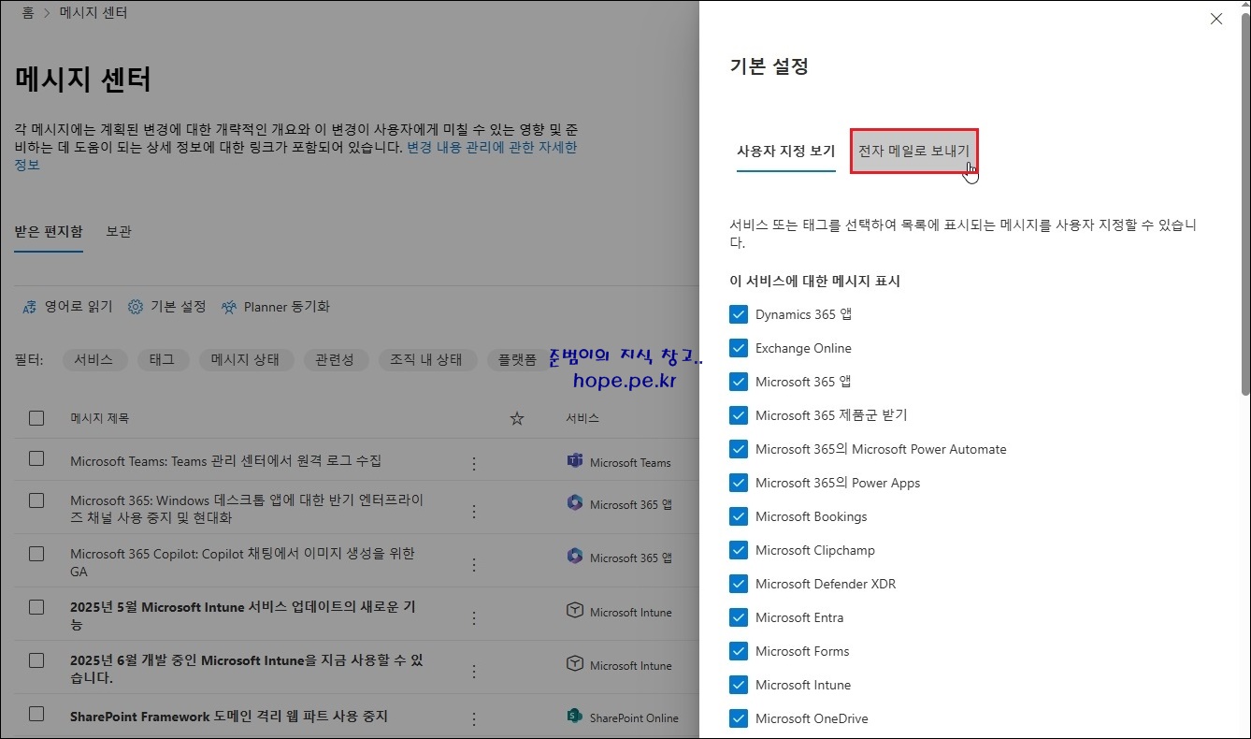The image size is (1251, 739).
Task: Click the Planner 동기화 sync icon
Action: (228, 307)
